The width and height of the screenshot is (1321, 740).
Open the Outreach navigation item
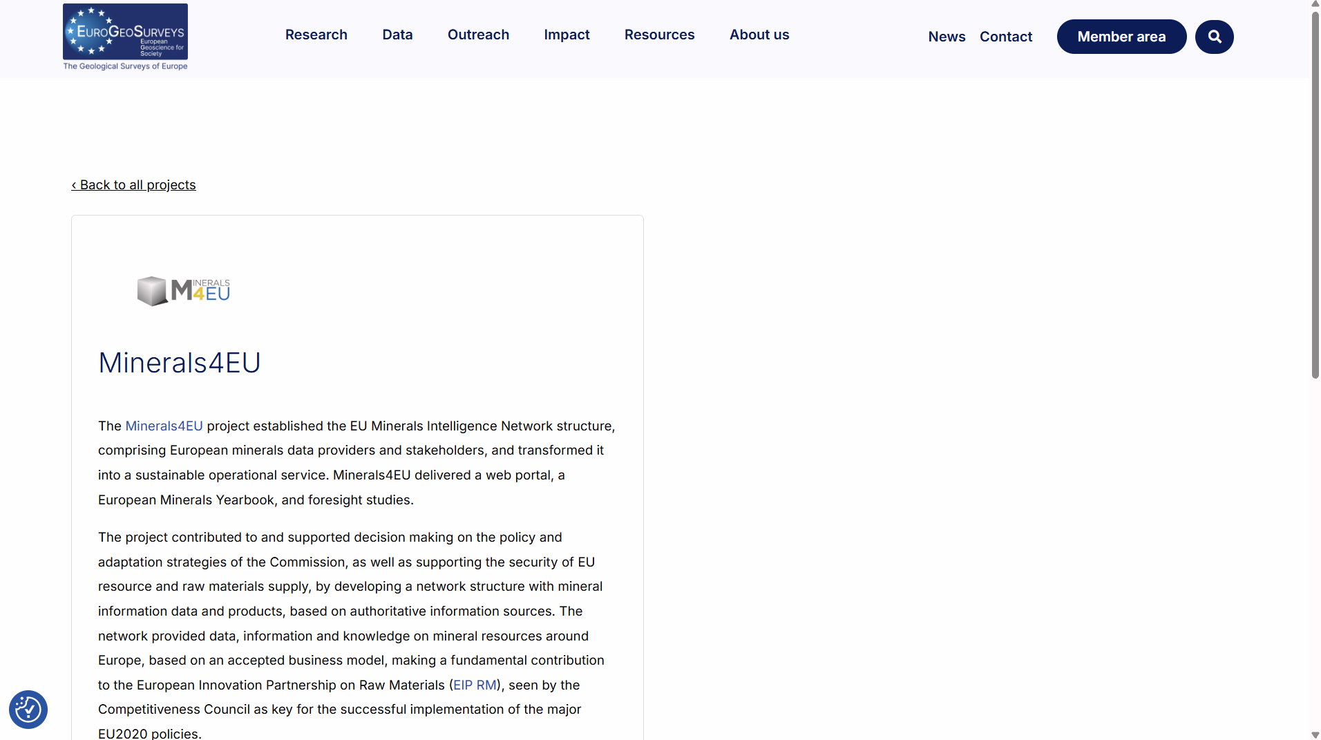pos(478,35)
